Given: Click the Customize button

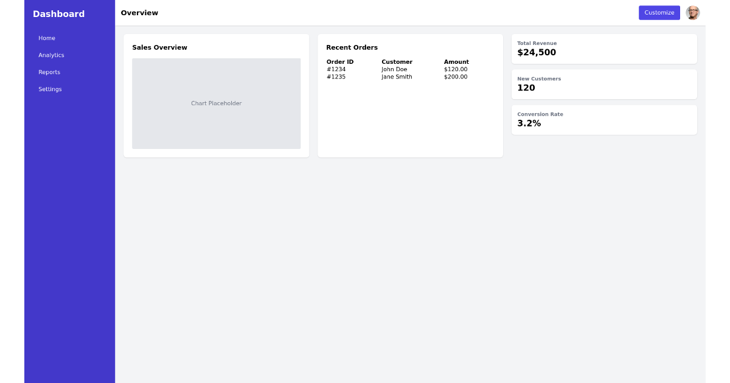Looking at the screenshot, I should pyautogui.click(x=659, y=12).
